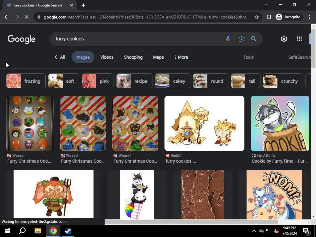Screen dimensions: 316x237
Task: Switch to the Videos tab
Action: [107, 57]
